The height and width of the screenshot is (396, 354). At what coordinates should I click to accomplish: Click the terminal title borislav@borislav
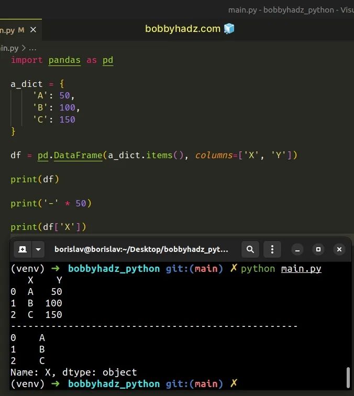[141, 249]
